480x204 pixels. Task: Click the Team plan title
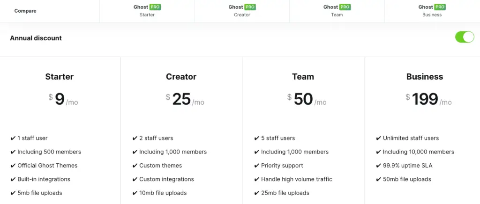point(303,76)
